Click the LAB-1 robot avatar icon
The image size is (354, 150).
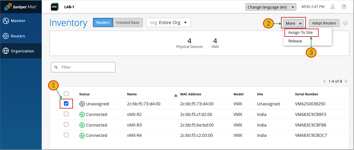click(x=54, y=7)
